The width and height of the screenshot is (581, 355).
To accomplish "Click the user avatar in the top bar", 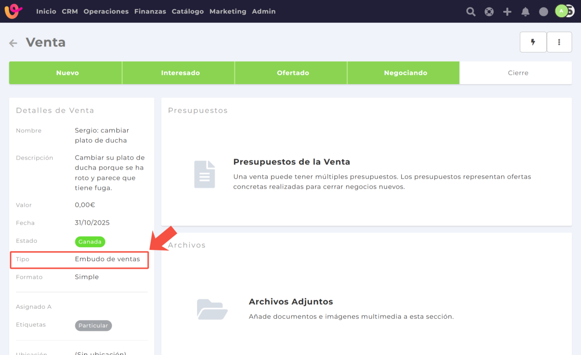I will point(562,11).
